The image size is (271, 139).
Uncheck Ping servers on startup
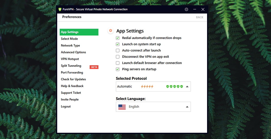[118, 69]
